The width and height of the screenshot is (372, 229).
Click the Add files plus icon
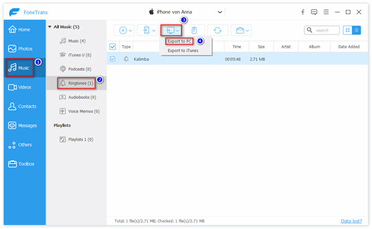click(x=123, y=30)
